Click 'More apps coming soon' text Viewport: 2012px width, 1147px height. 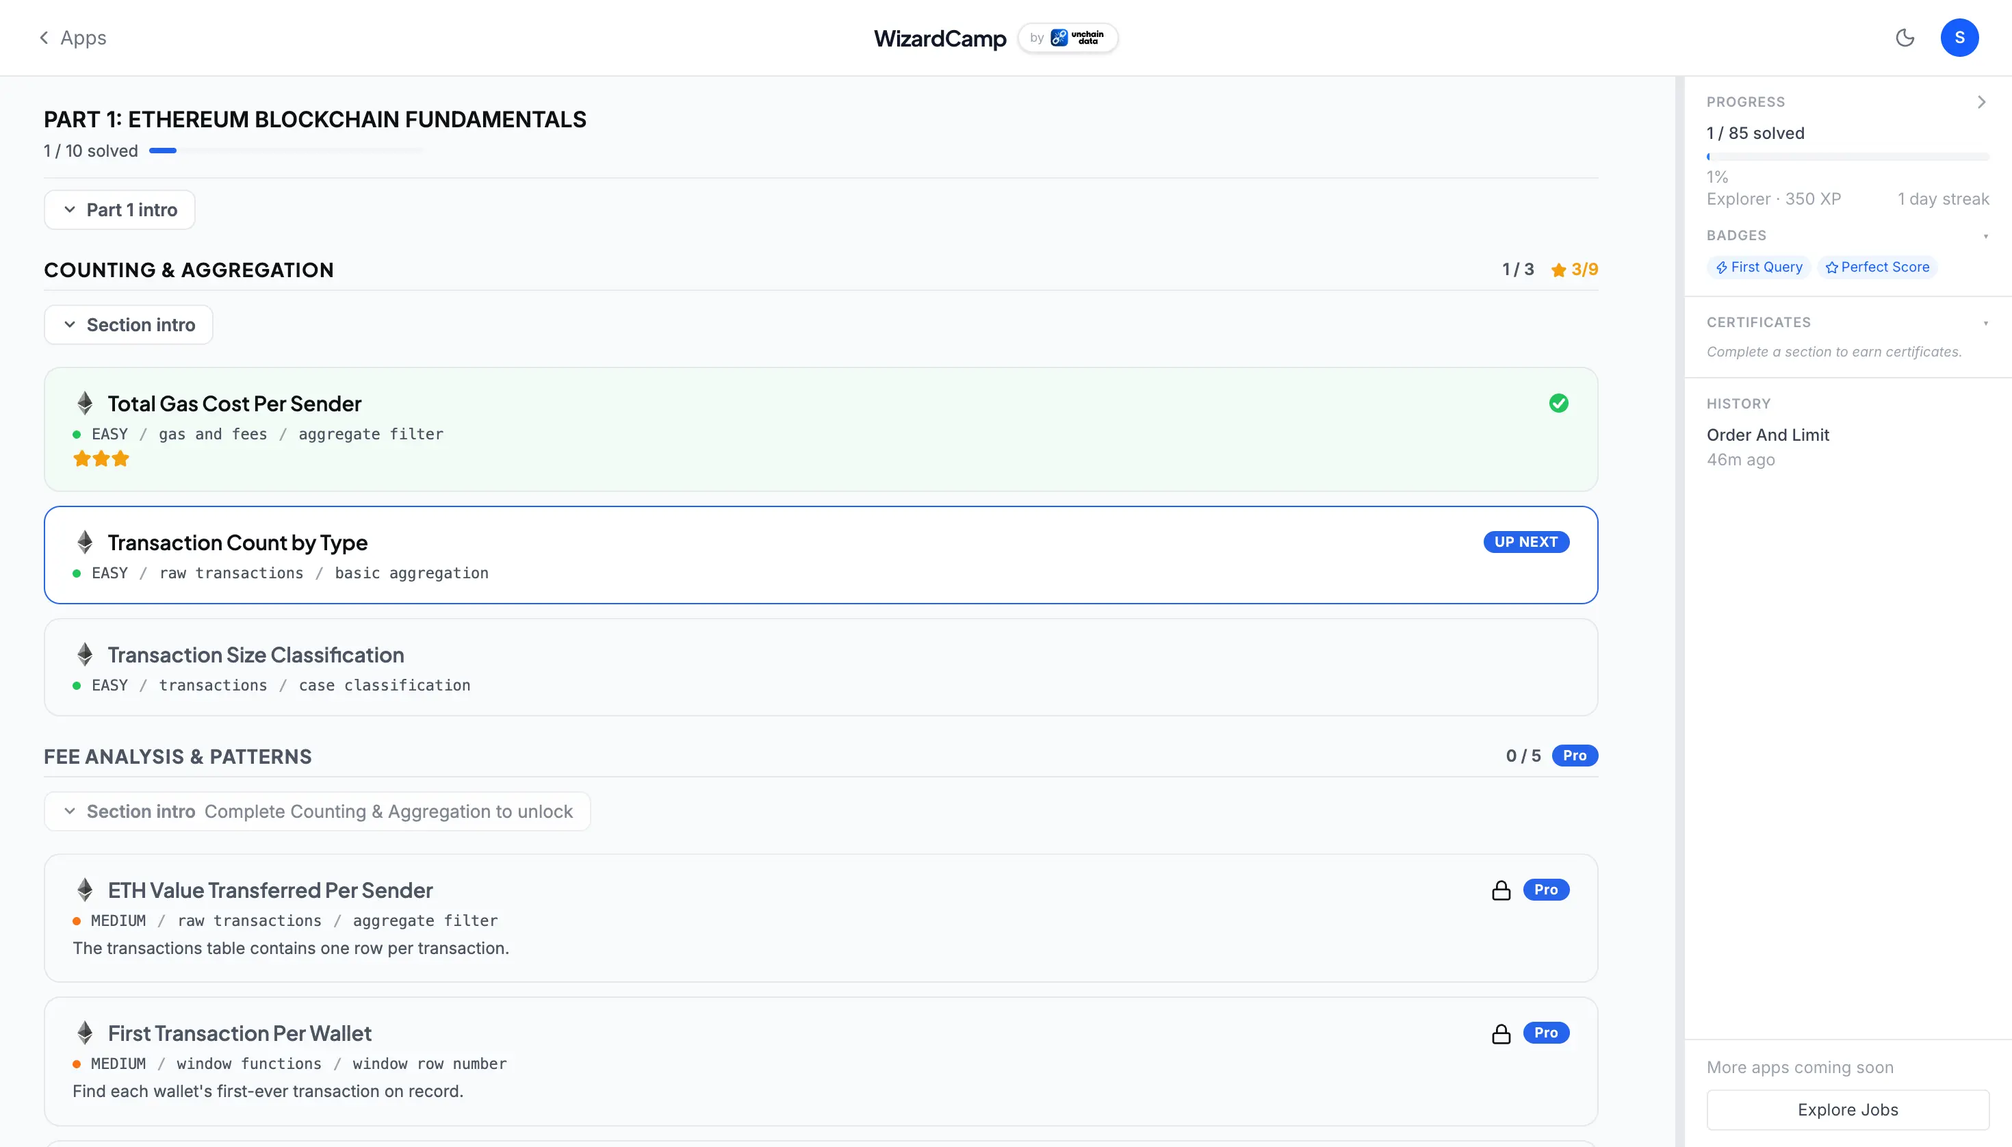(x=1800, y=1068)
